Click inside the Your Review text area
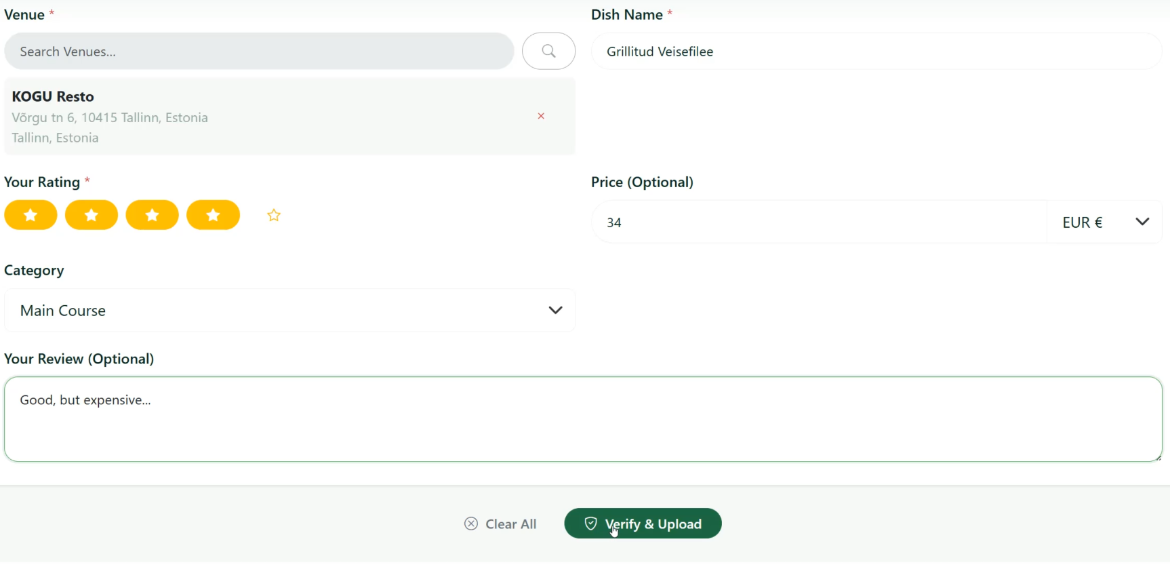 point(583,420)
